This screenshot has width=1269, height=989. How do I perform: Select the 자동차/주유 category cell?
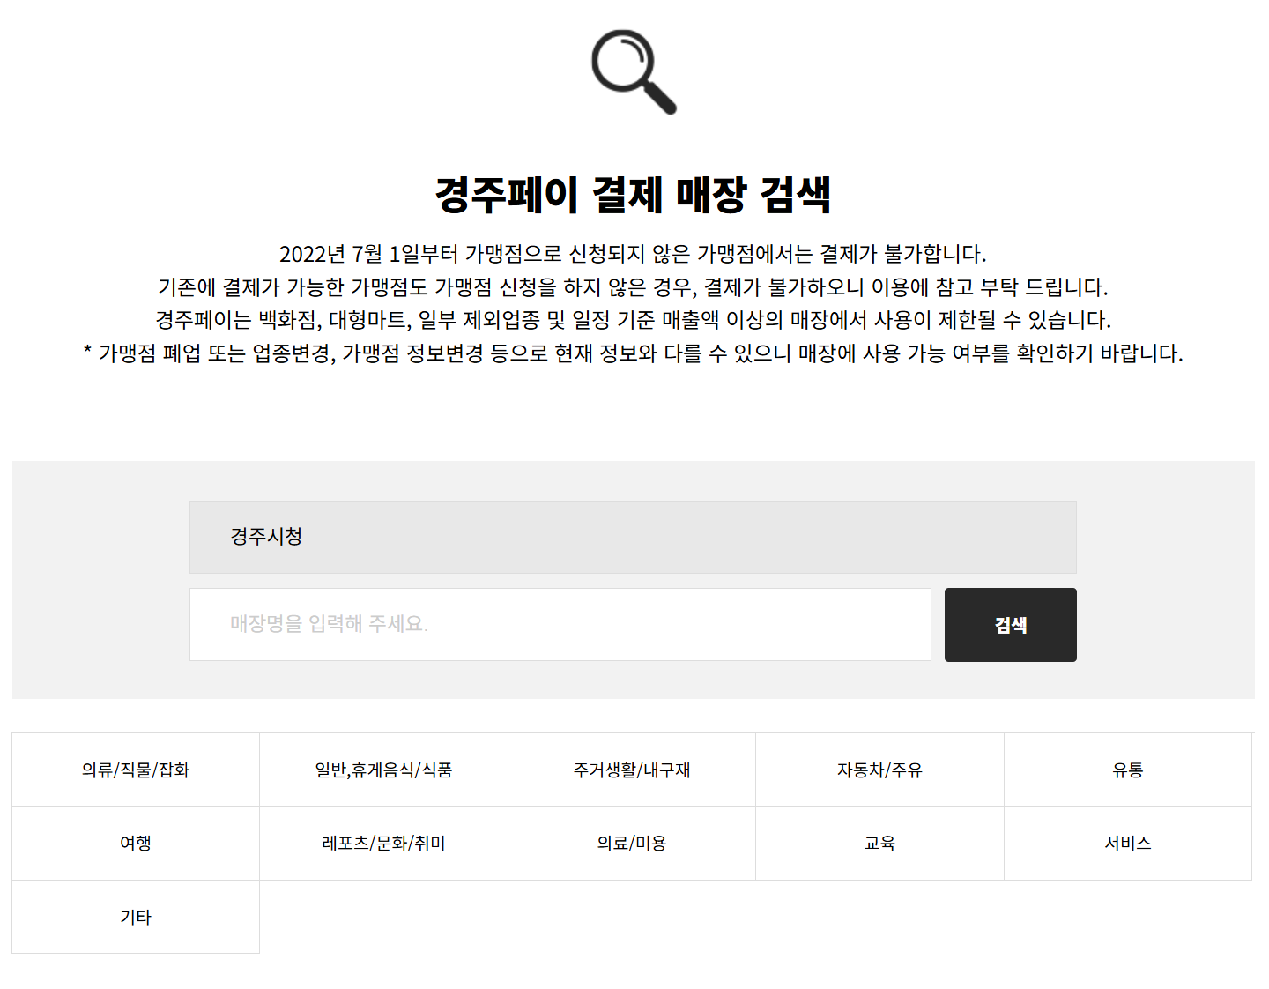coord(879,770)
